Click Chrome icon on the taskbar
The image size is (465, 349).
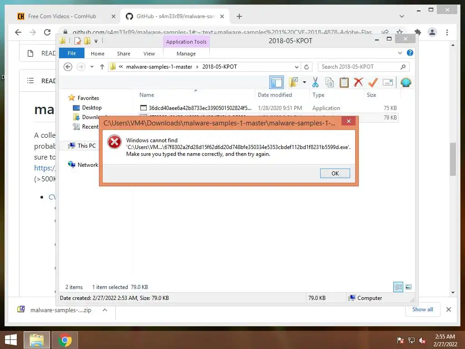65,340
